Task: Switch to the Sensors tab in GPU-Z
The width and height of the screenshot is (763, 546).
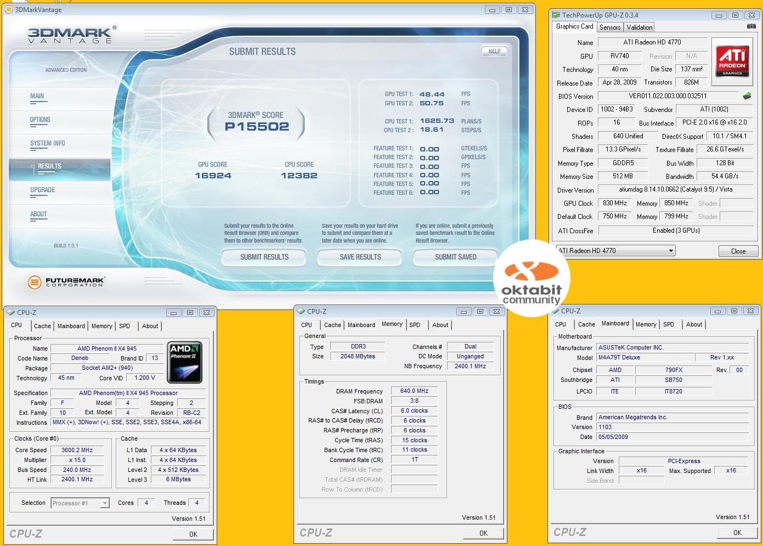Action: click(x=610, y=27)
